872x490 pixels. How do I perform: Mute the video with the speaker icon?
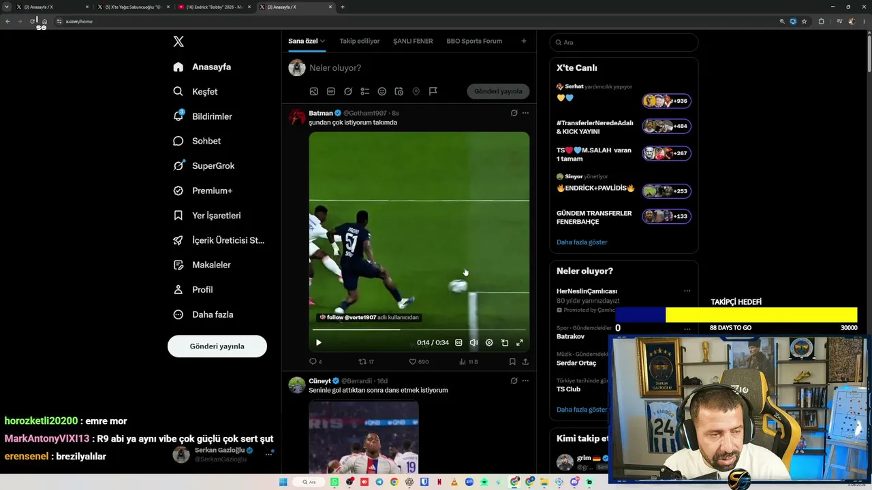474,343
